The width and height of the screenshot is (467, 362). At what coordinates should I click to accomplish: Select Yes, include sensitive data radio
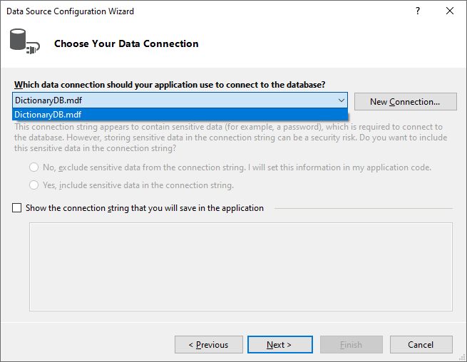click(34, 185)
